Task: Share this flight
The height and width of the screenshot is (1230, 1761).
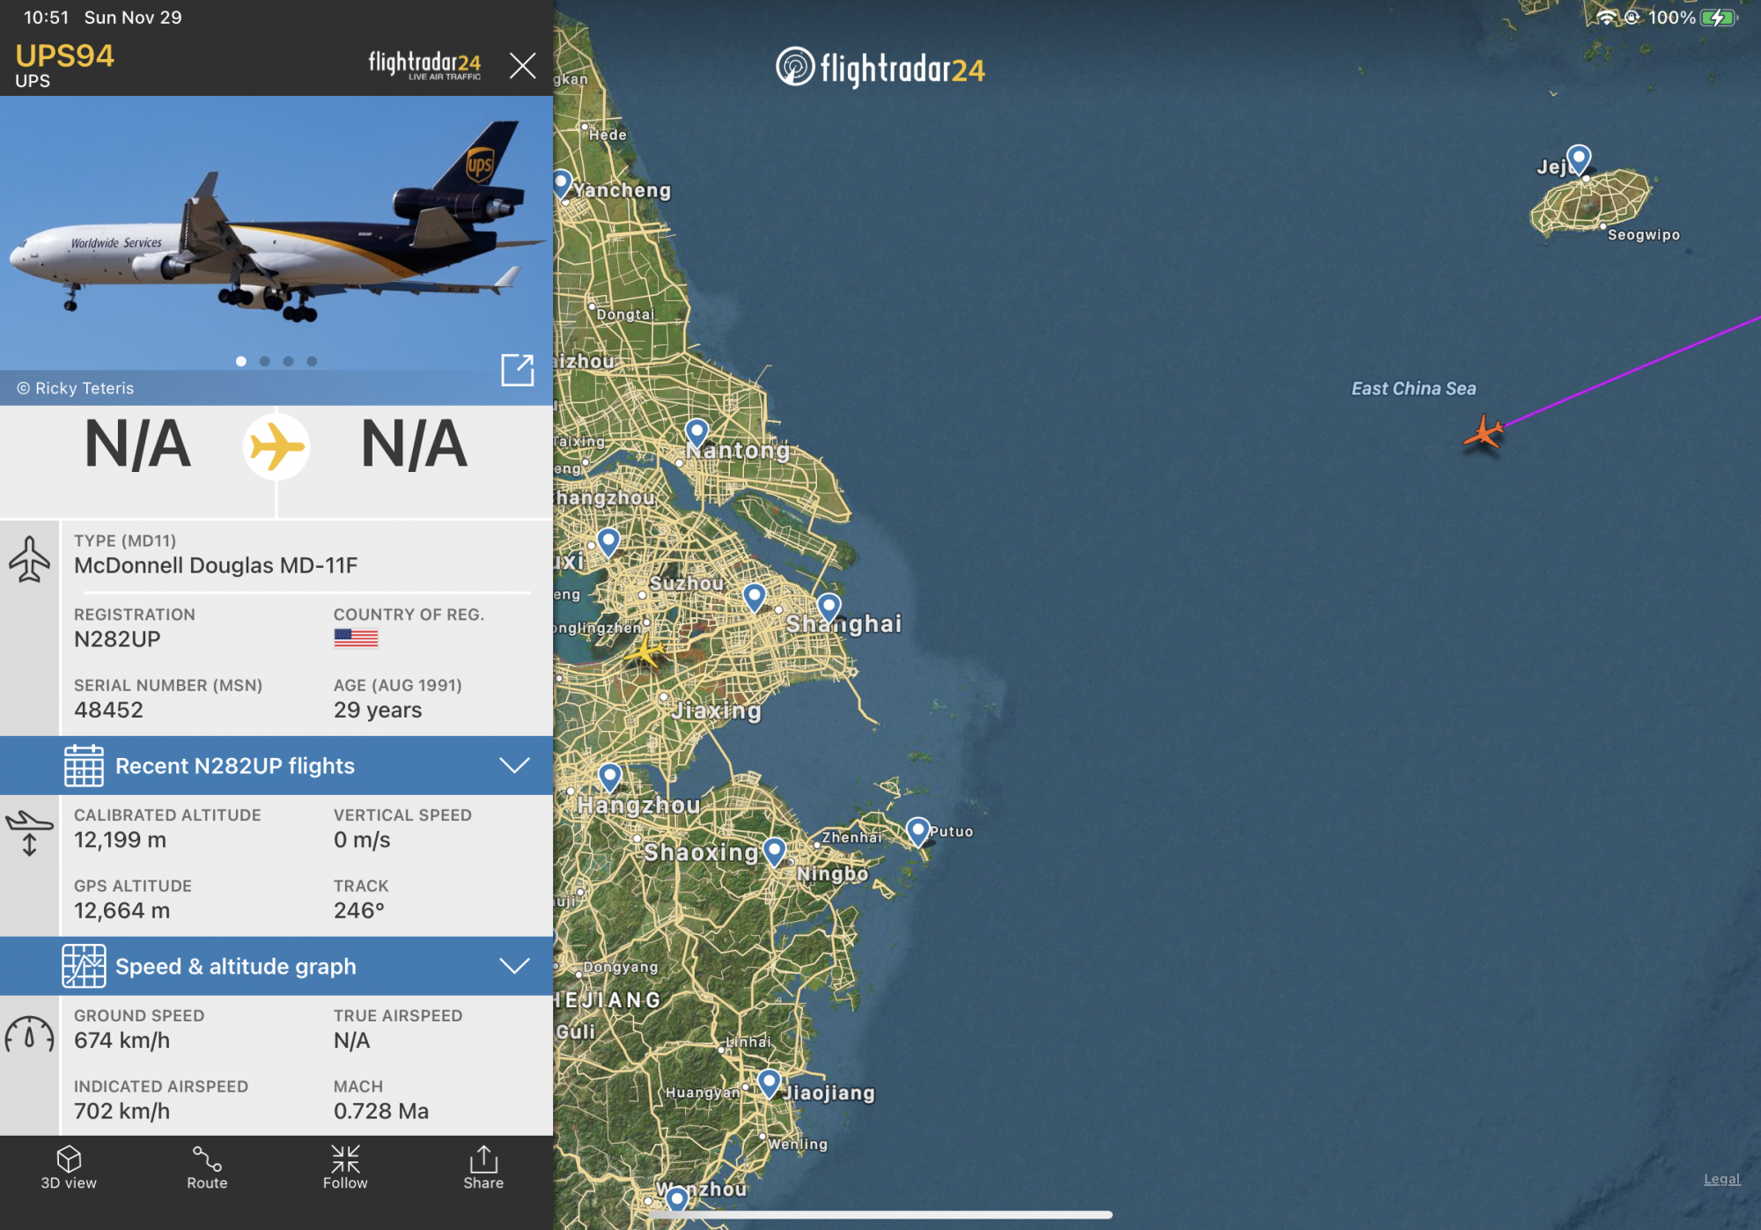Action: 483,1167
